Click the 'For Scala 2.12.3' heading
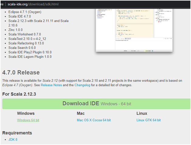191x145 pixels. coord(19,94)
